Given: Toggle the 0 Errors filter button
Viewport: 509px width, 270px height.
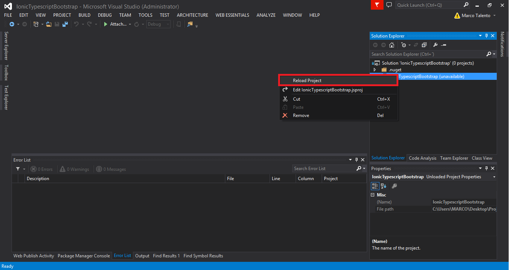Looking at the screenshot, I should (x=42, y=169).
